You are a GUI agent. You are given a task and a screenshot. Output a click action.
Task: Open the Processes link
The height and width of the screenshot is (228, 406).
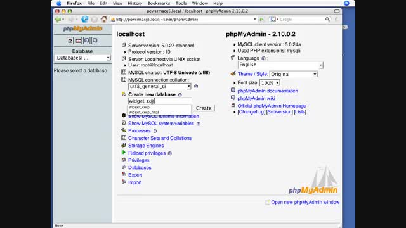[140, 131]
